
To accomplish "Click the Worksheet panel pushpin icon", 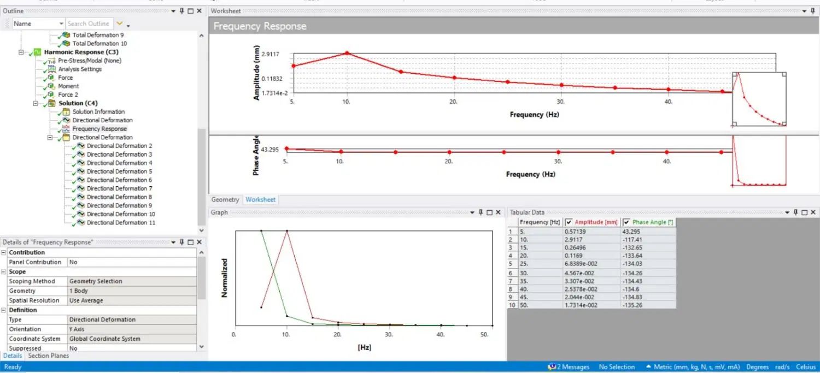I will pos(814,11).
